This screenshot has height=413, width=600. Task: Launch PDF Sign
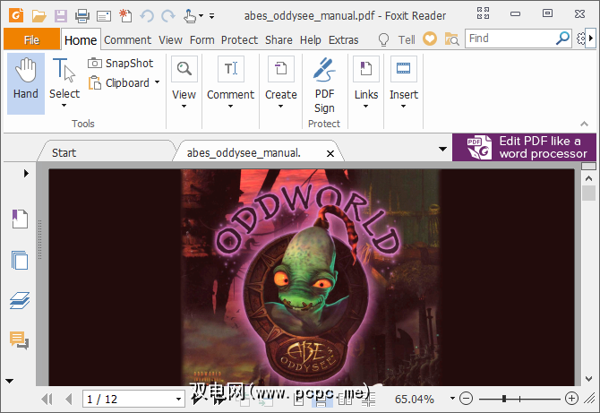[324, 85]
